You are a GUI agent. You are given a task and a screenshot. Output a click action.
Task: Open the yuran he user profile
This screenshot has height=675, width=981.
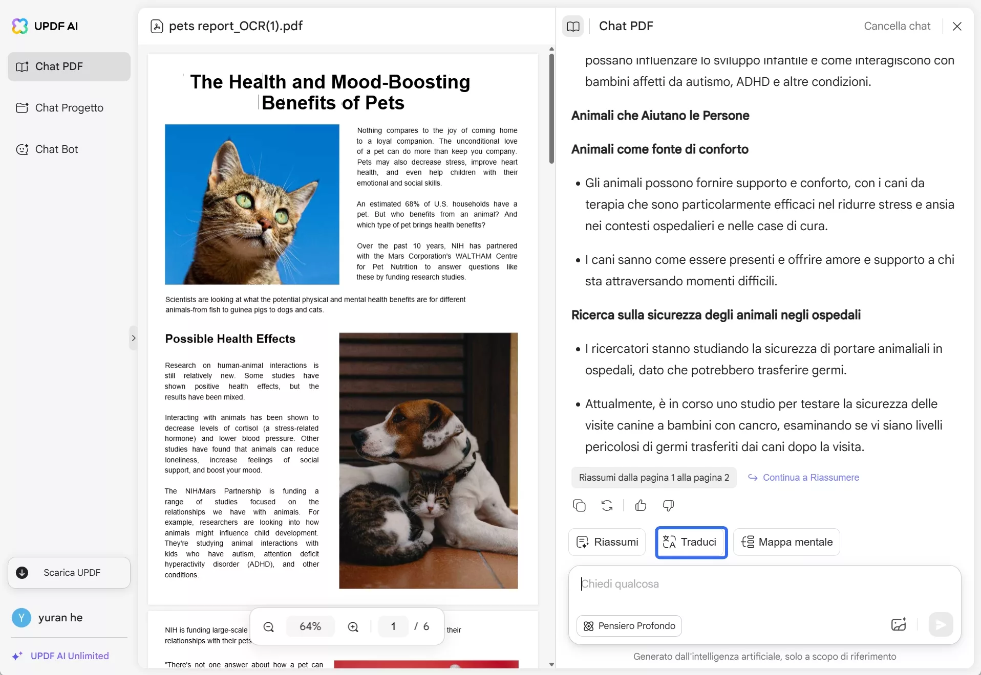coord(48,618)
